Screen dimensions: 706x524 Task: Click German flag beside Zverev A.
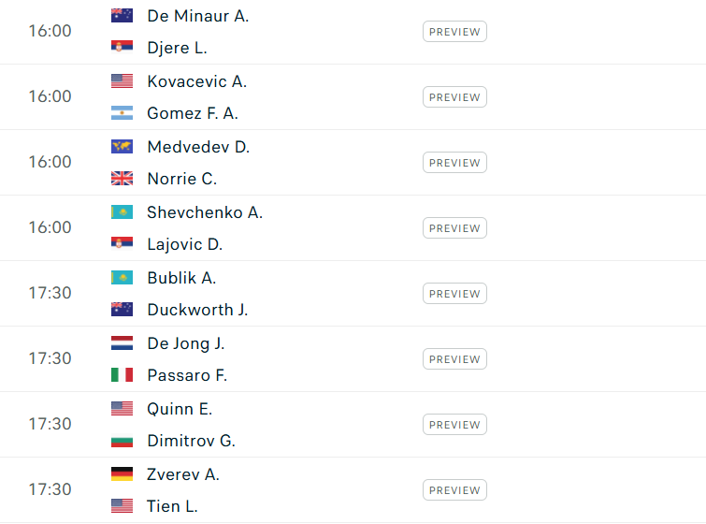(122, 474)
